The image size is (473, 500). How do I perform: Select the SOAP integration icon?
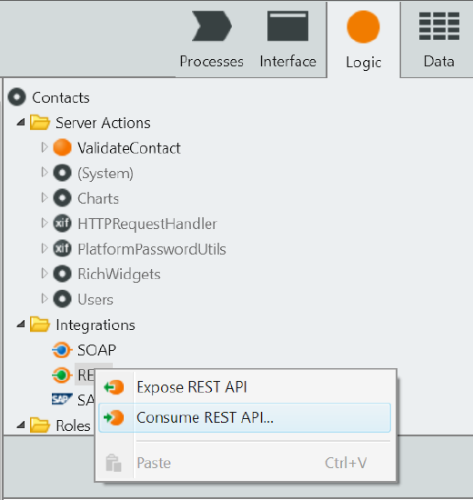tap(62, 350)
